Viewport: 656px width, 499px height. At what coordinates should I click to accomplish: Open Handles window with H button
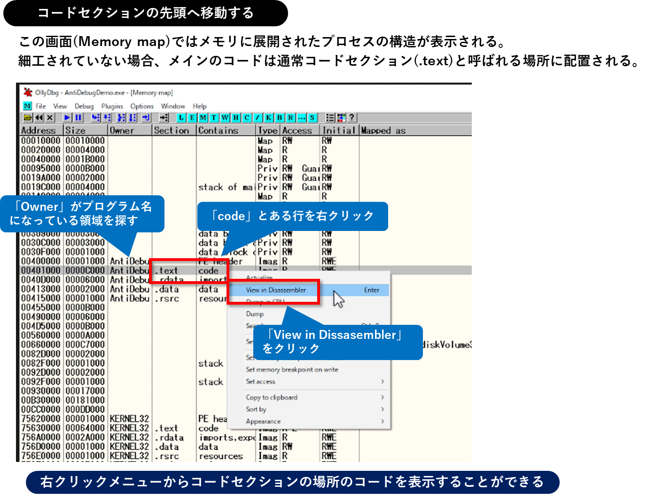[x=236, y=117]
